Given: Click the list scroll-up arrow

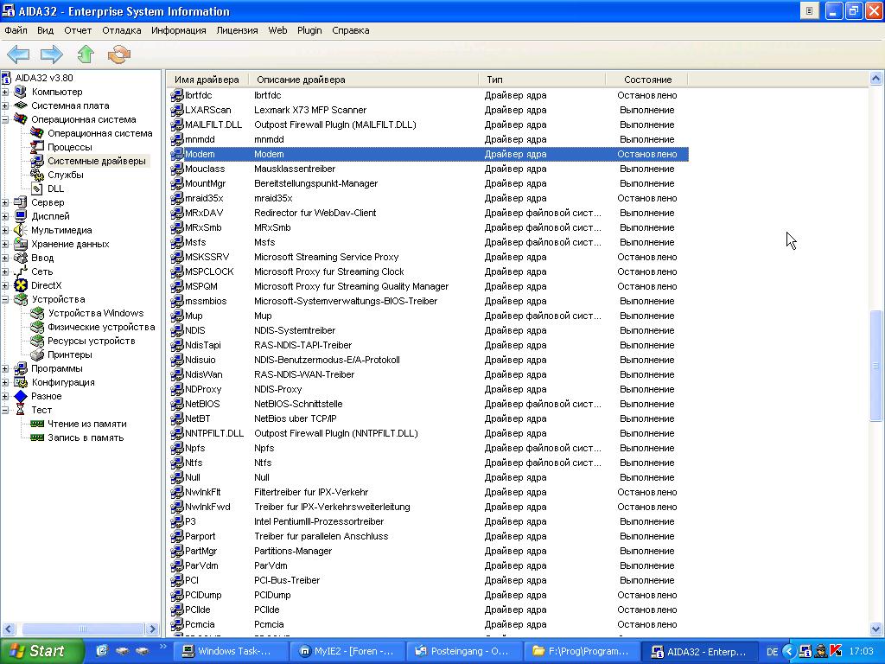Looking at the screenshot, I should tap(875, 79).
